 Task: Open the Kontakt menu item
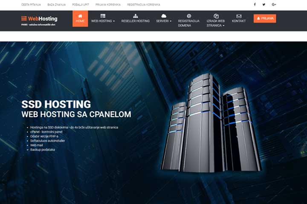tap(239, 21)
